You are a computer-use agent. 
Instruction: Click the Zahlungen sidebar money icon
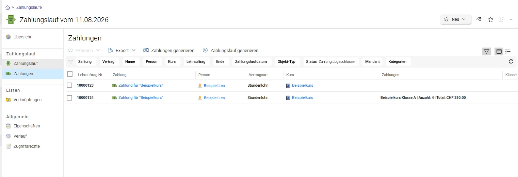[x=8, y=73]
